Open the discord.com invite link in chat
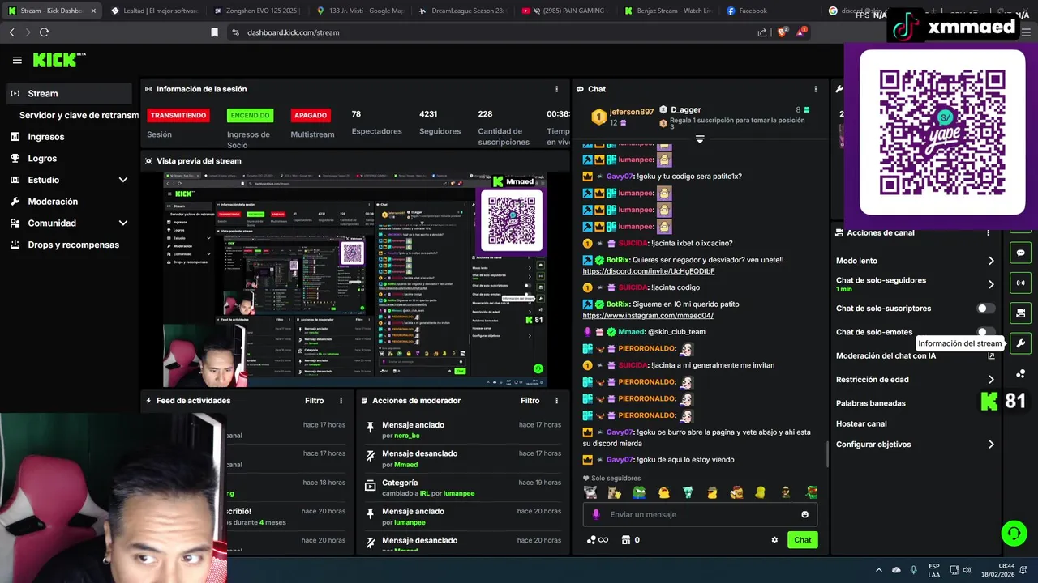1038x583 pixels. point(649,271)
